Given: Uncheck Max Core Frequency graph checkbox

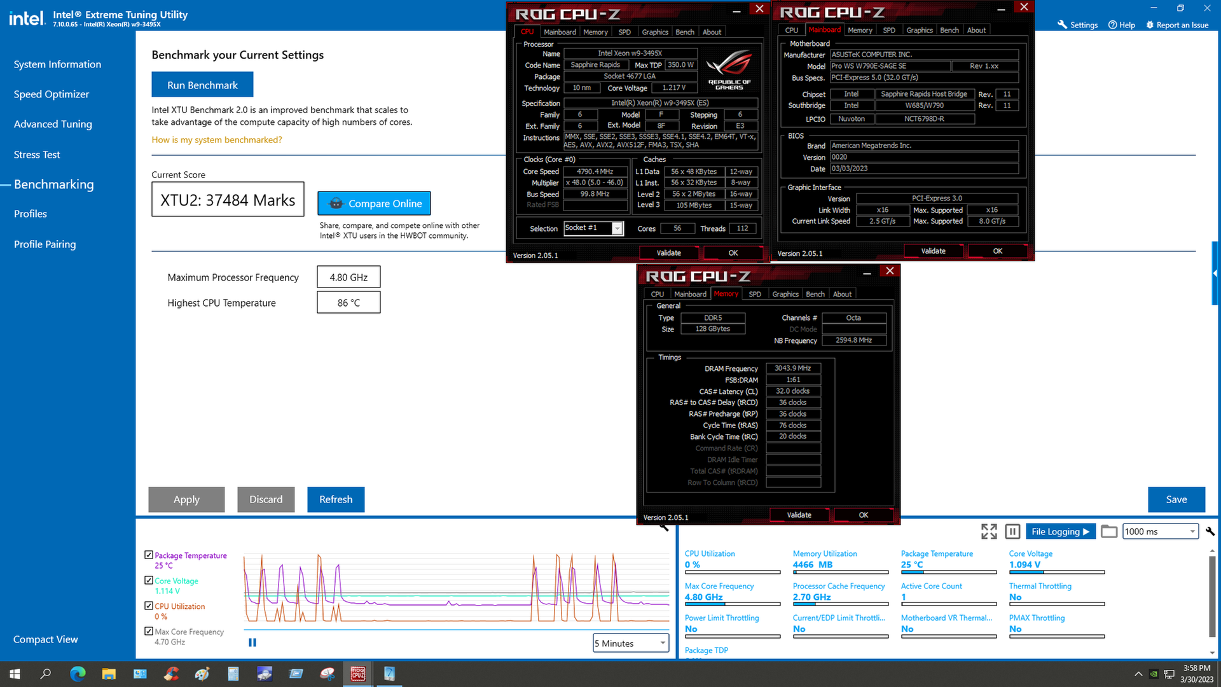Looking at the screenshot, I should [149, 631].
